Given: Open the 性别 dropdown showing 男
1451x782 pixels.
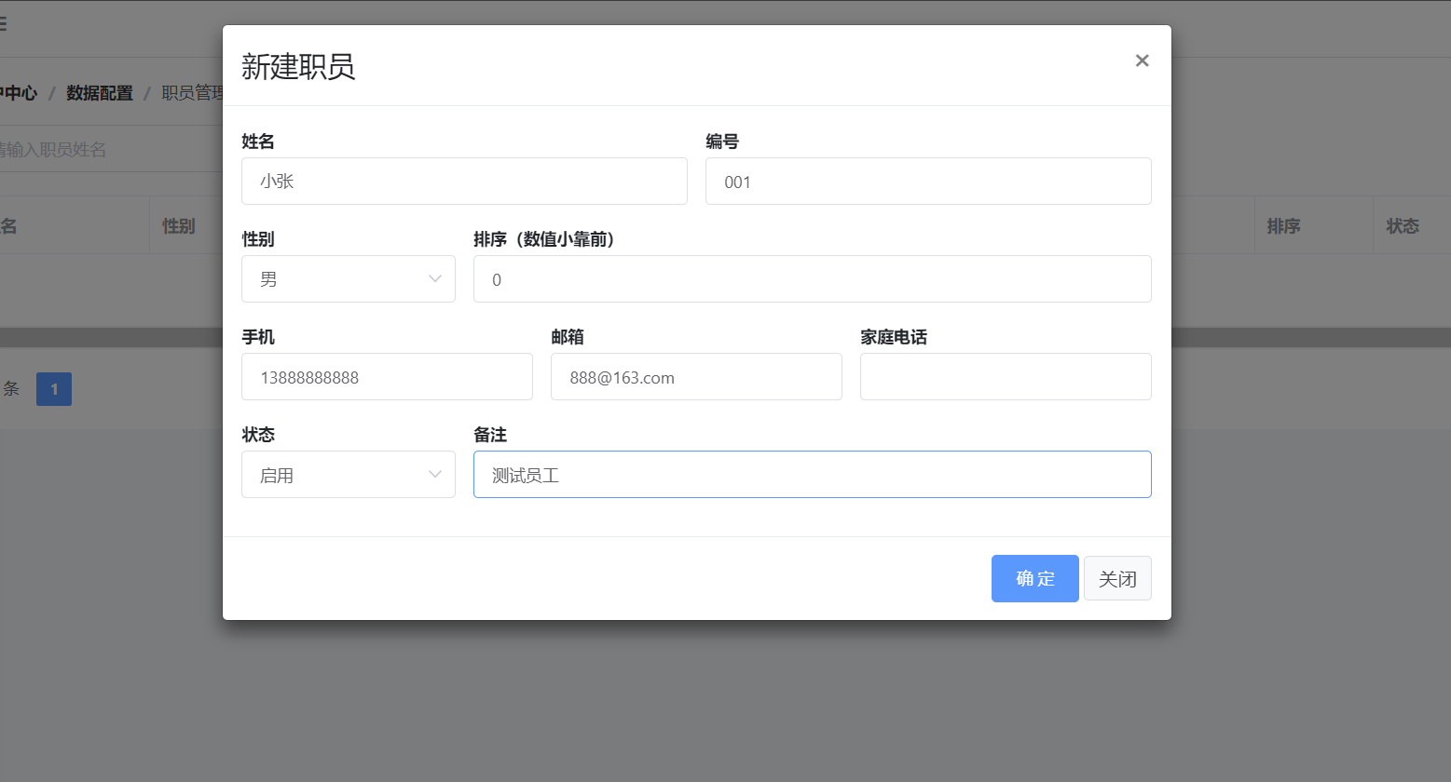Looking at the screenshot, I should (348, 279).
